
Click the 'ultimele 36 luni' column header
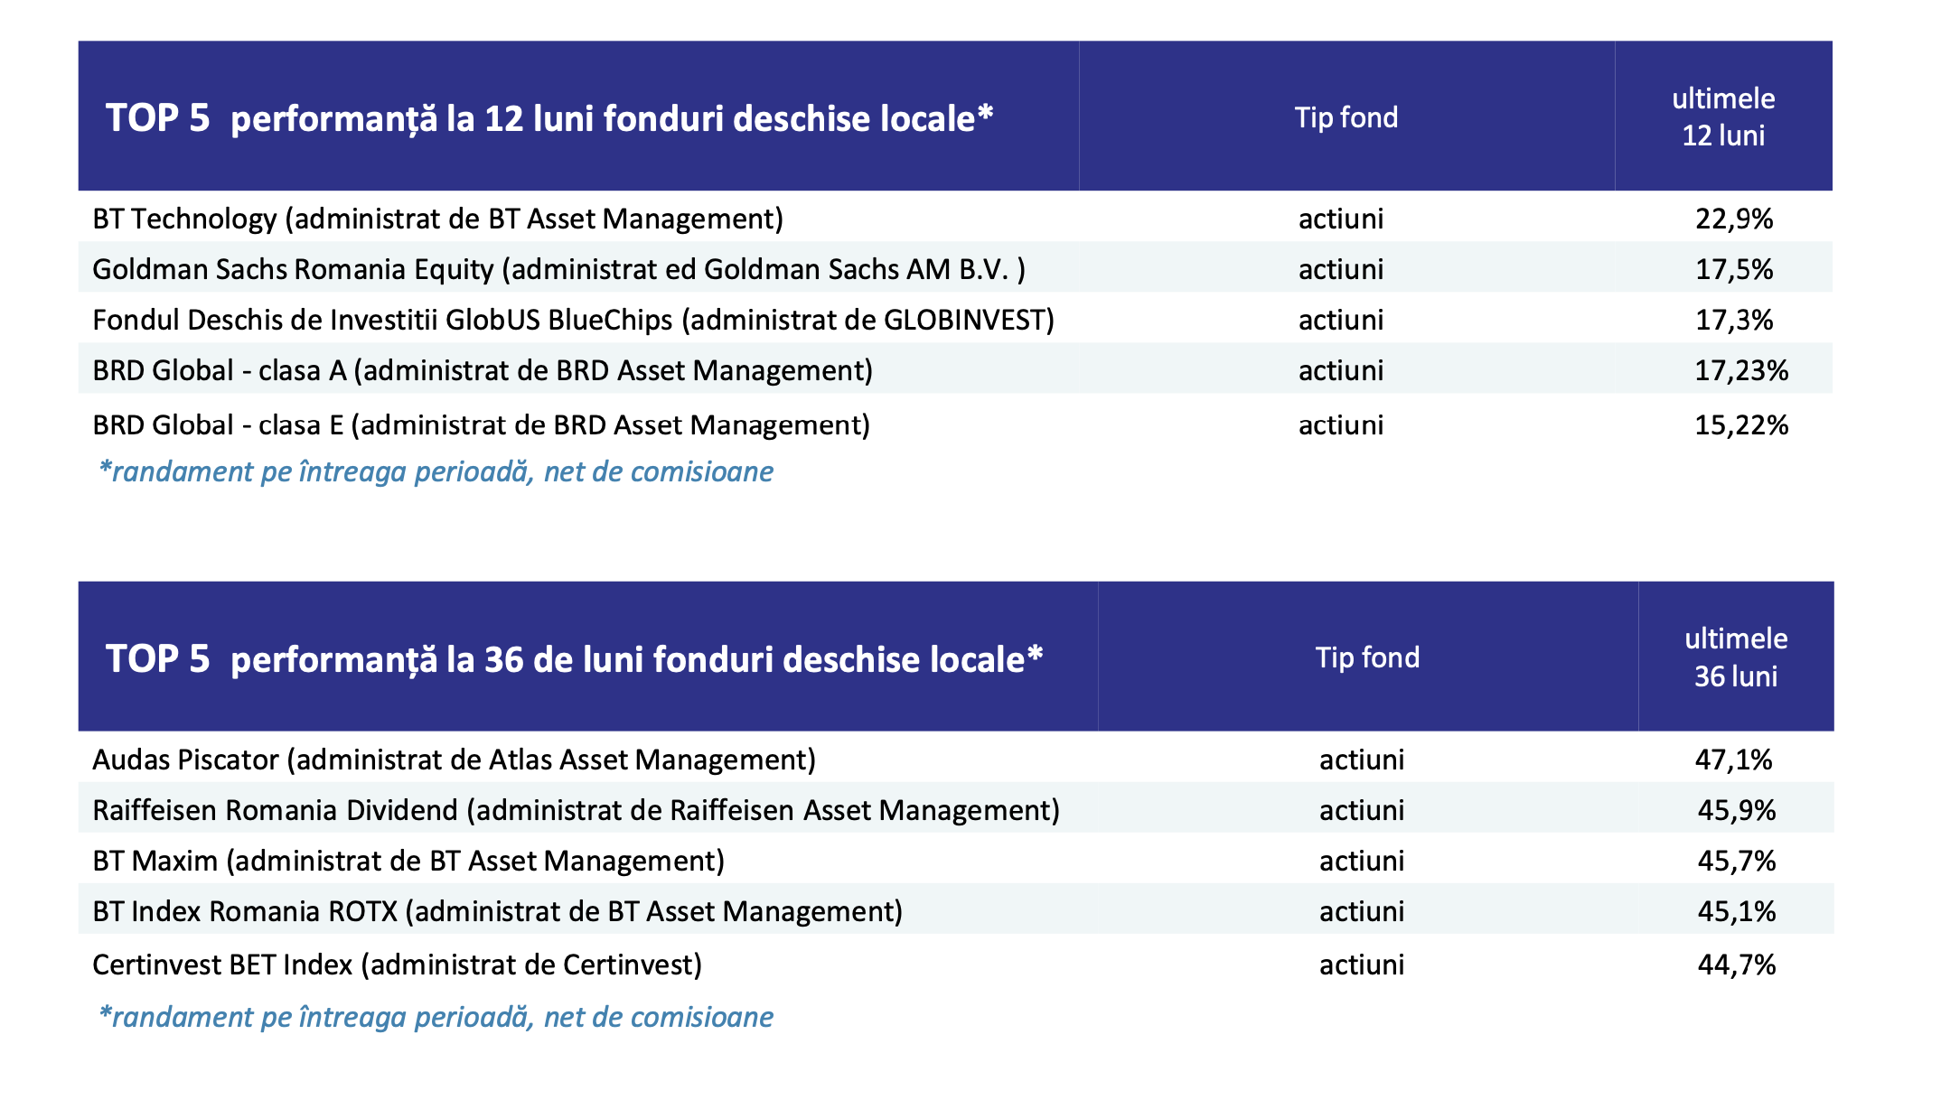coord(1736,657)
